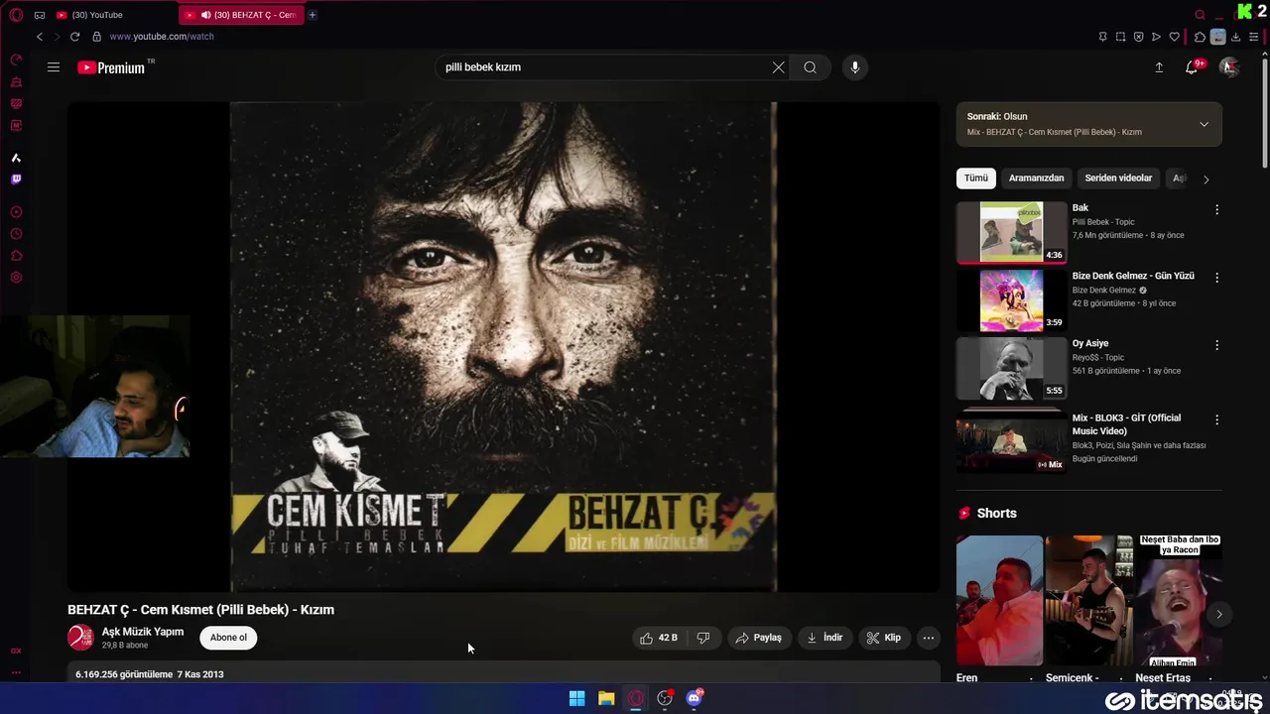The image size is (1270, 714).
Task: Clear the search box with X
Action: click(x=779, y=67)
